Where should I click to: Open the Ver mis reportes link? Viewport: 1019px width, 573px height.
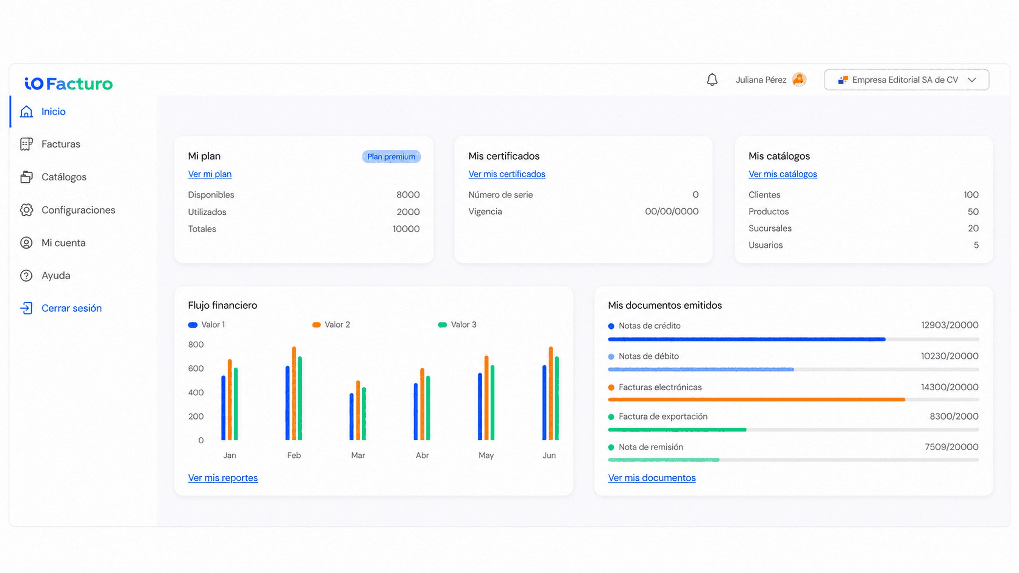pyautogui.click(x=223, y=478)
